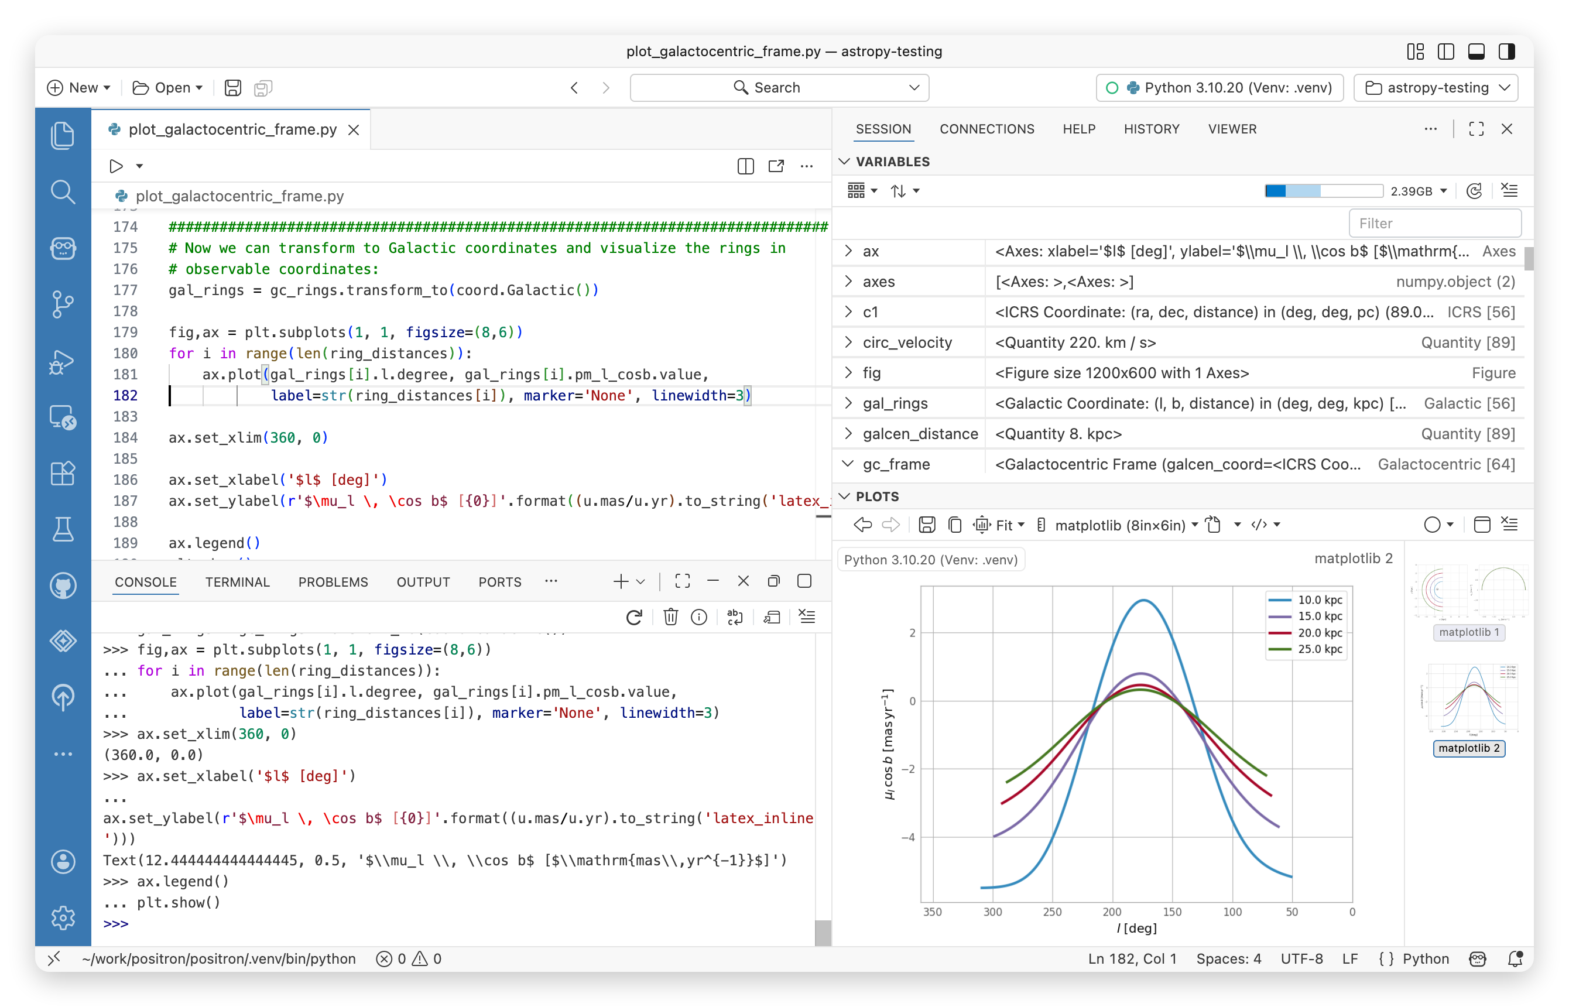Customize layout from title bar icon
1569x1007 pixels.
1416,52
